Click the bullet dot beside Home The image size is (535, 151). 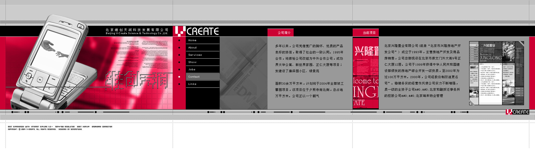pos(179,40)
